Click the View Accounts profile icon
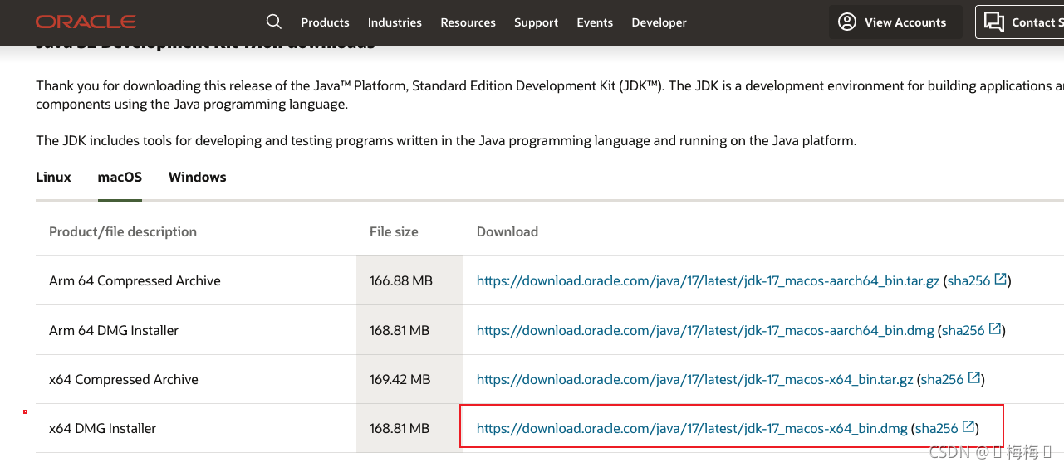Viewport: 1064px width, 467px height. (847, 22)
